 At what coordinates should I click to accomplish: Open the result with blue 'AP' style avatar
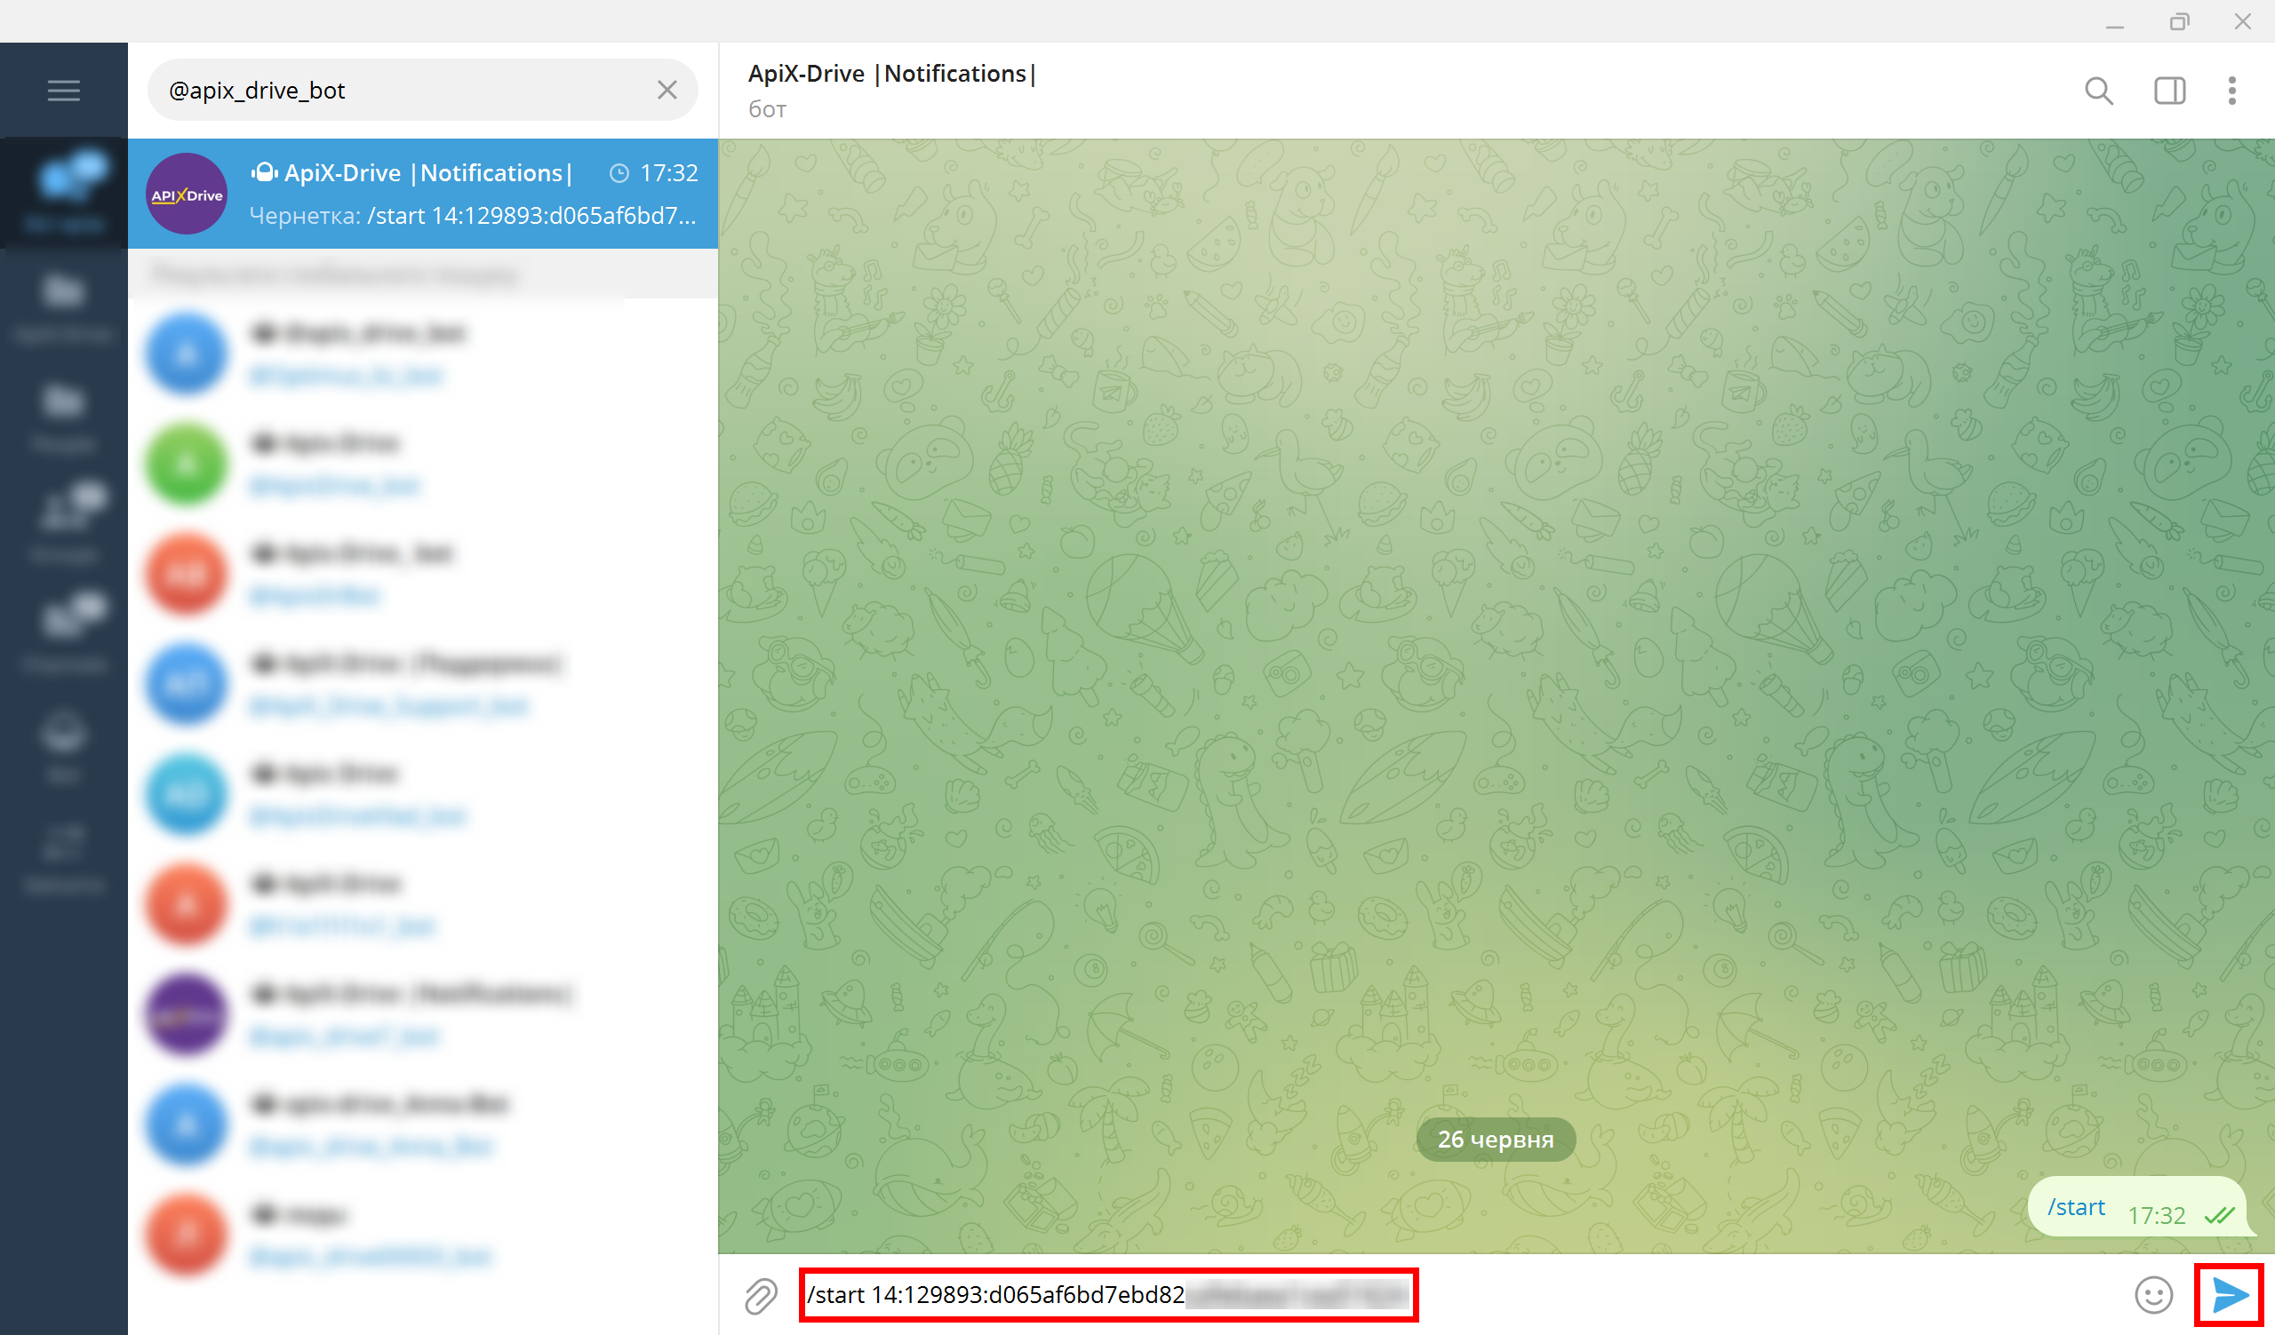(422, 684)
